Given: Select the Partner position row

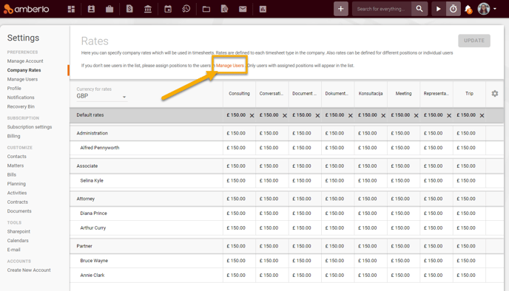Looking at the screenshot, I should click(x=286, y=246).
